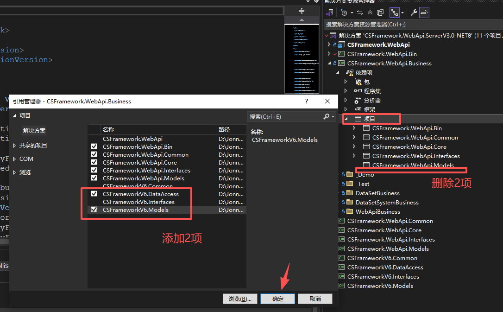Screen dimensions: 503x312
Task: Click the Switch Views icon in Solution Explorer
Action: [395, 13]
